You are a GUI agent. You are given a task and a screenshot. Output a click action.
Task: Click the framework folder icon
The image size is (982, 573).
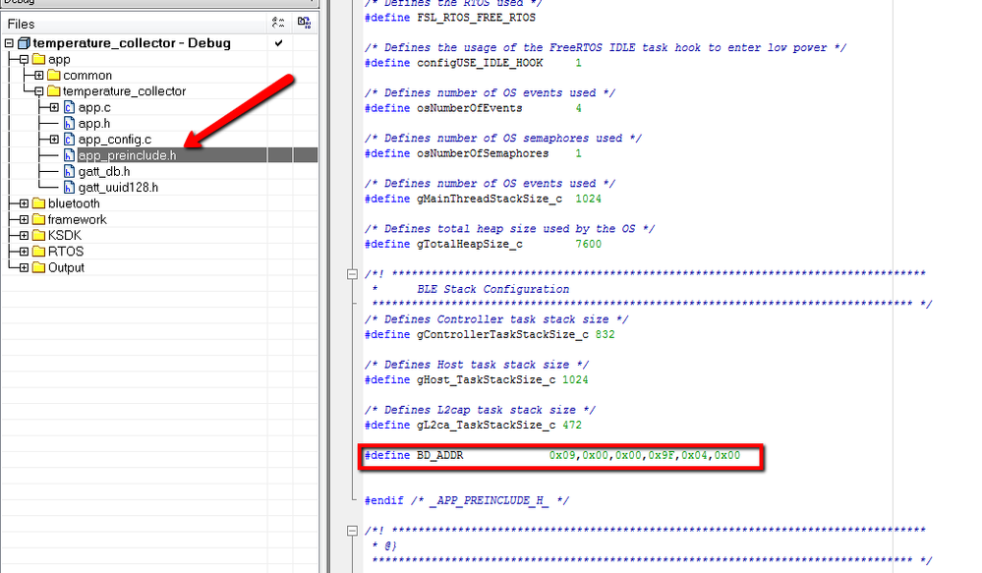[x=39, y=219]
